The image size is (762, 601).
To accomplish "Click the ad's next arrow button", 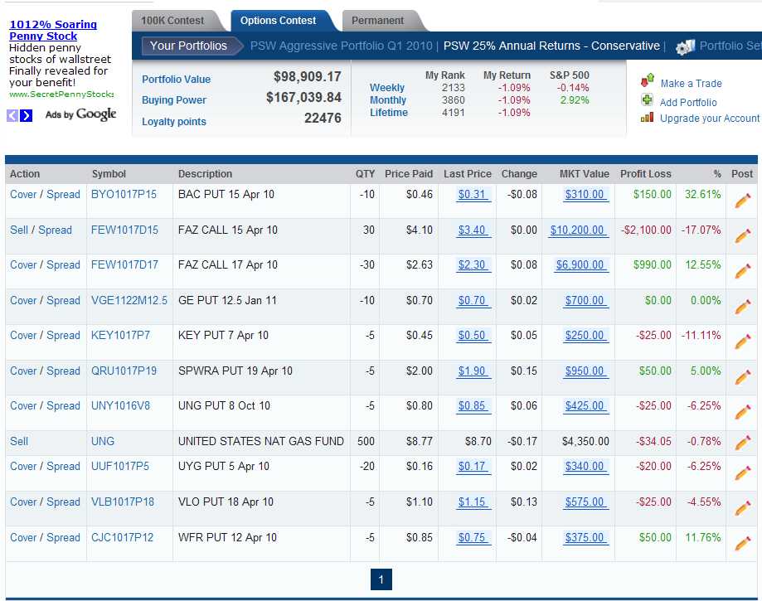I will pos(27,115).
